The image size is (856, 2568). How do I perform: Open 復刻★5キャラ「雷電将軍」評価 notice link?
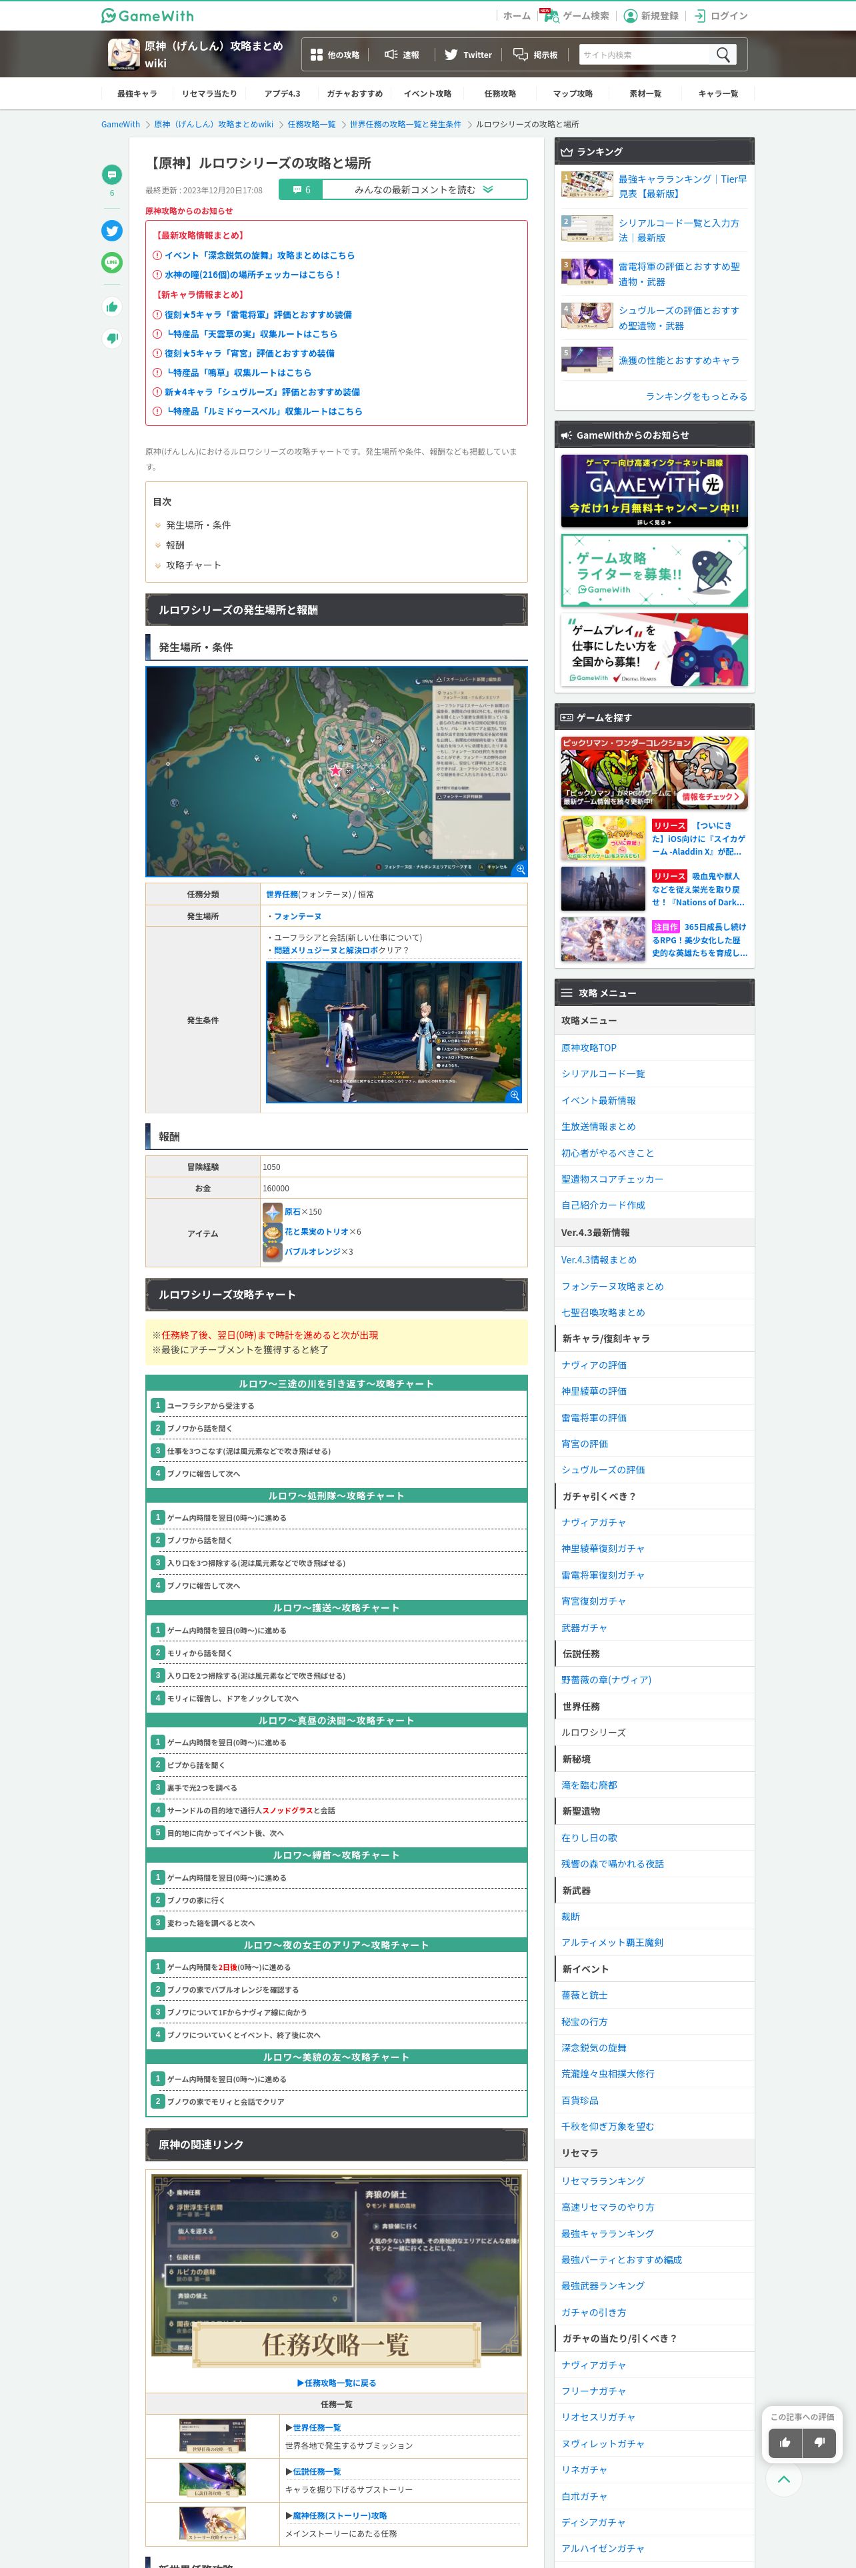257,315
